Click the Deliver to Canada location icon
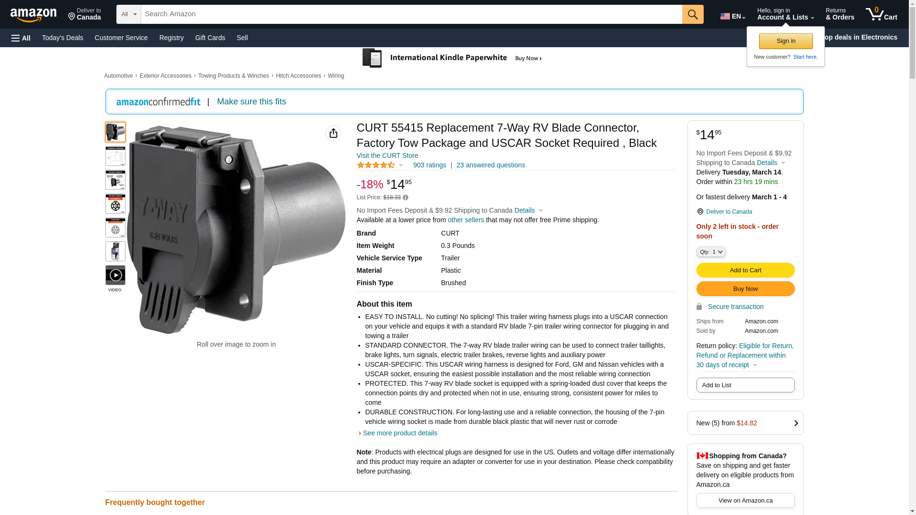This screenshot has width=916, height=515. 700,212
